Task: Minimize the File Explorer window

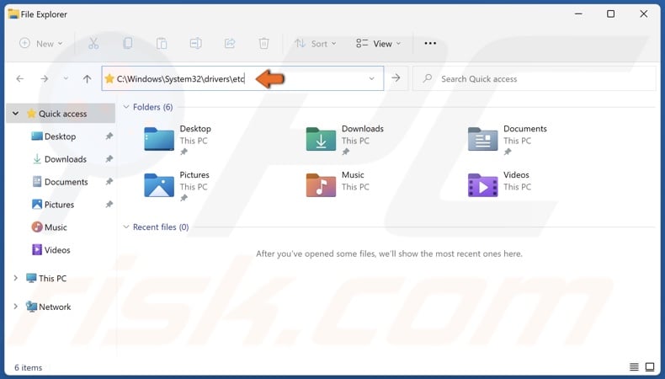Action: coord(578,14)
